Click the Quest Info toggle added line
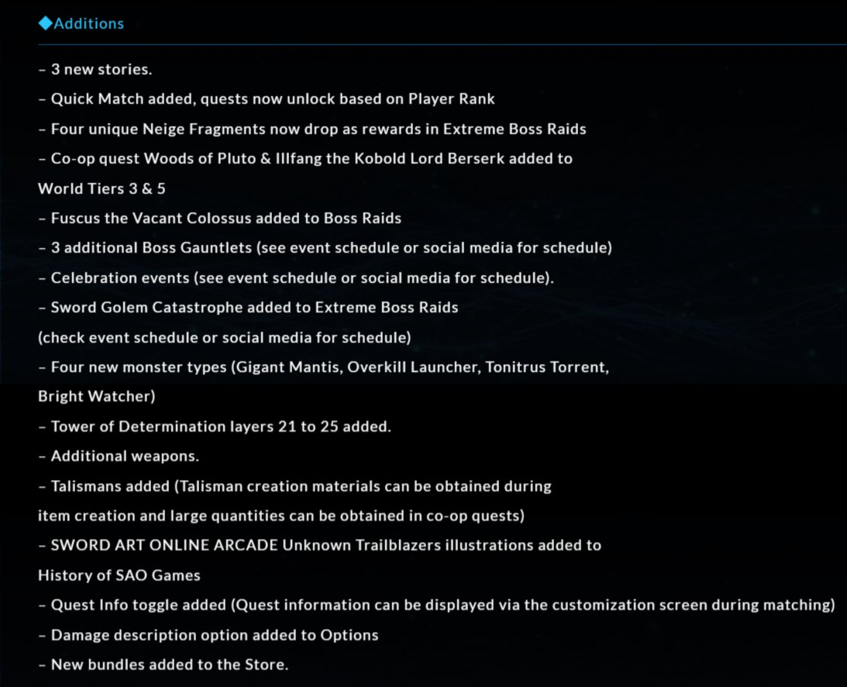847x687 pixels. click(437, 605)
